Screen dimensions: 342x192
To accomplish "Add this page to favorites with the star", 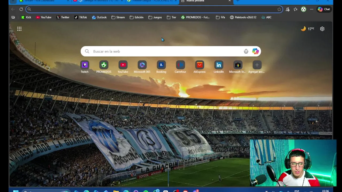I will coord(279,9).
